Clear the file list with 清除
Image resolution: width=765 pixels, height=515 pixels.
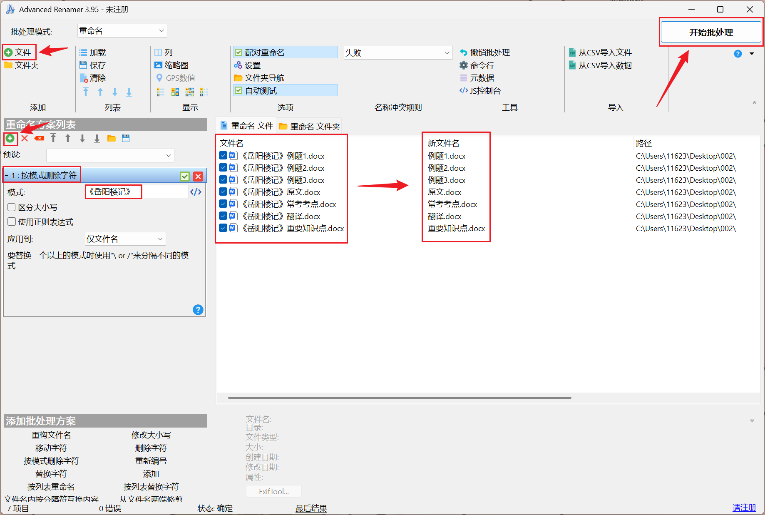[93, 78]
